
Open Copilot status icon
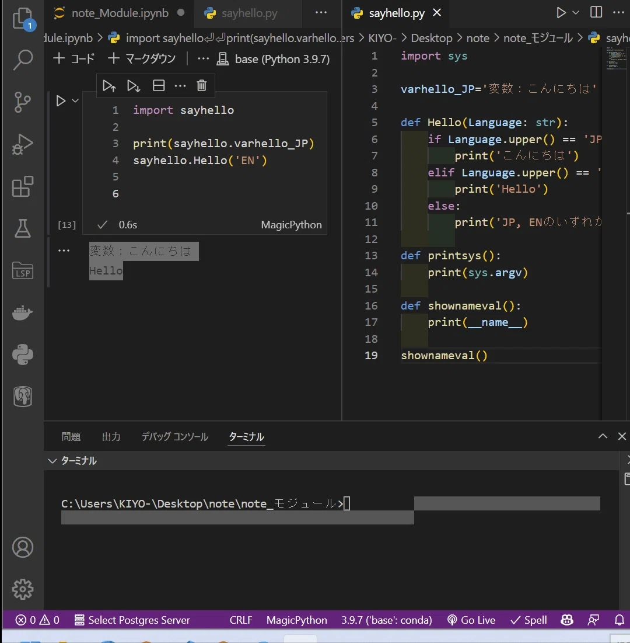click(567, 620)
